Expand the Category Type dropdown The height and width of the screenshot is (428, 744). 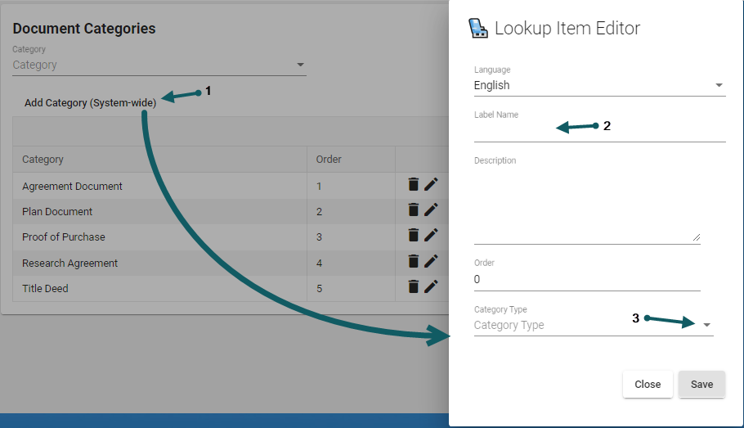tap(593, 325)
